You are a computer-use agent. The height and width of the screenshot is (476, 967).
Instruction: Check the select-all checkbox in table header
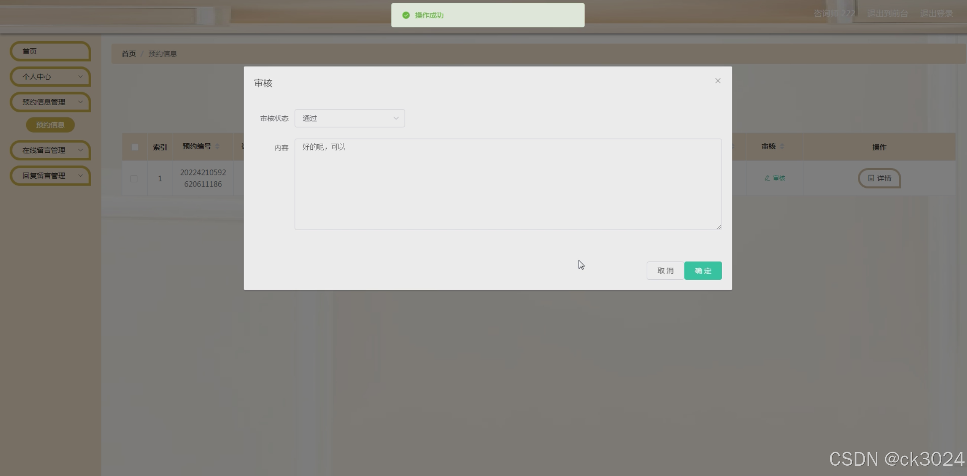tap(134, 146)
